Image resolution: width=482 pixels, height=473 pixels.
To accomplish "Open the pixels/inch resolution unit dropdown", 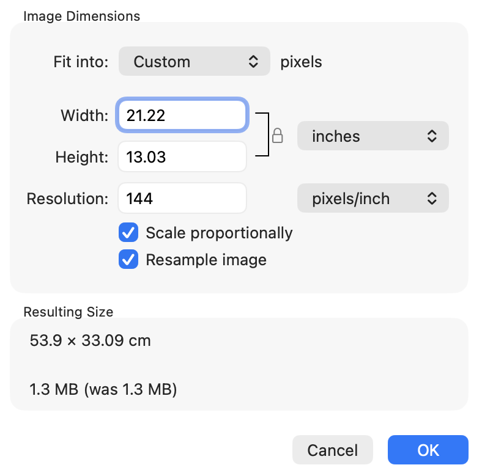I will [373, 198].
